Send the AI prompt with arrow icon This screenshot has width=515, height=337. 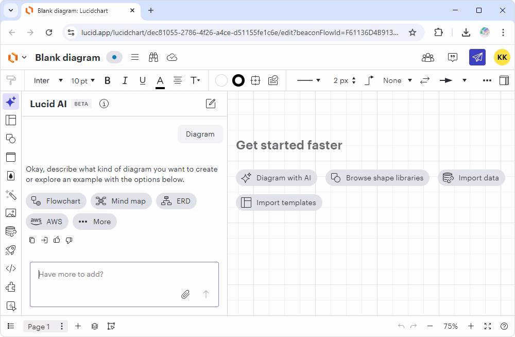[x=206, y=294]
